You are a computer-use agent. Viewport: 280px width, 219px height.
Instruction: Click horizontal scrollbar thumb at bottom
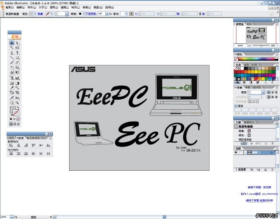(164, 217)
